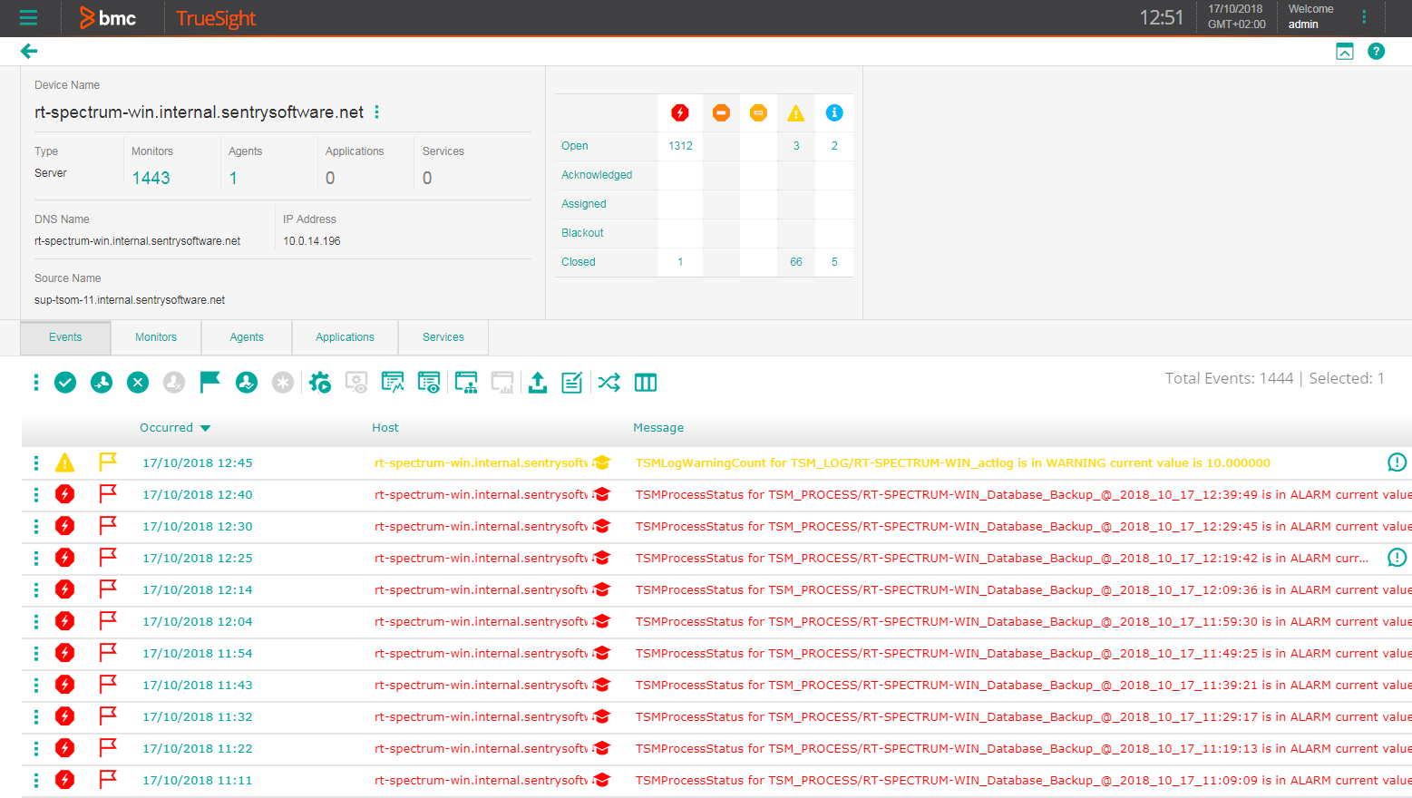
Task: Add a note with the annotate icon
Action: point(570,382)
